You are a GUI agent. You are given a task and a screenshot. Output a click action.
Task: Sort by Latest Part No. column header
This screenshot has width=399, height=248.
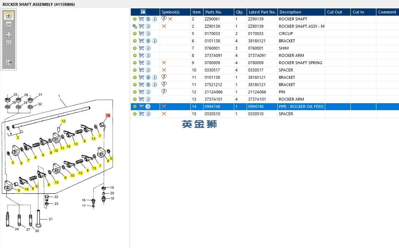[x=262, y=12]
